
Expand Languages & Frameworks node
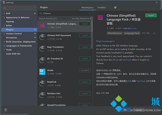point(4,46)
